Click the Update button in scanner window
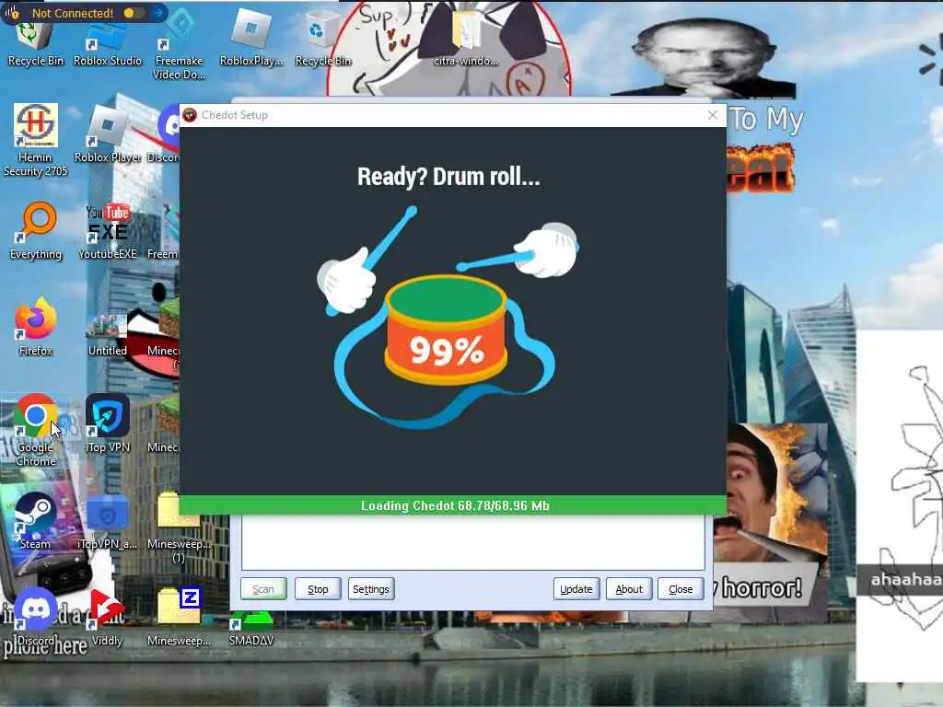The height and width of the screenshot is (707, 943). pos(576,589)
